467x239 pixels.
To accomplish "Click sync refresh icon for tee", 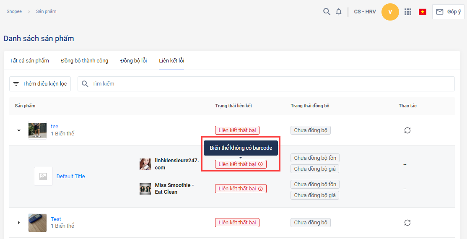I will (x=407, y=130).
